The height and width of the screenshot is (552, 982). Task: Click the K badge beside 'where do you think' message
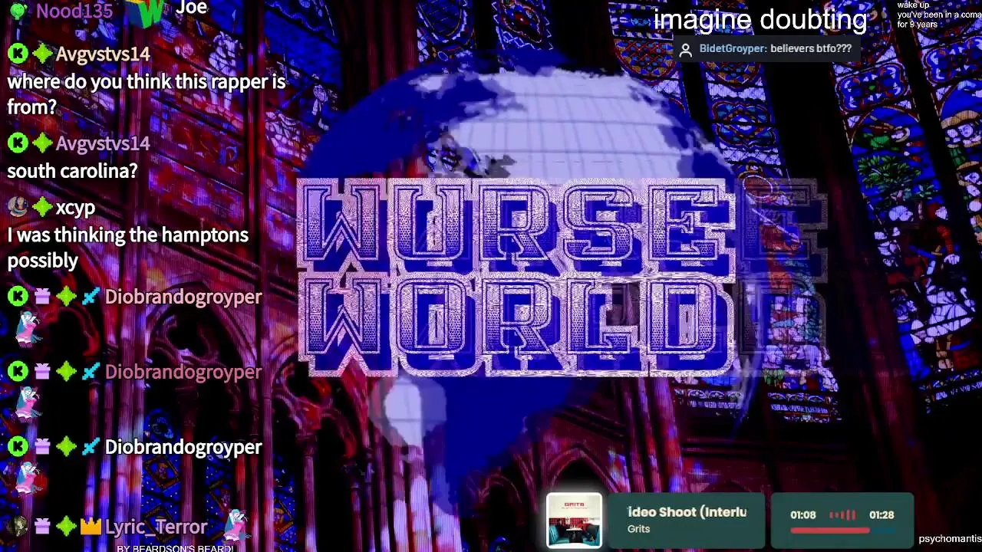18,54
